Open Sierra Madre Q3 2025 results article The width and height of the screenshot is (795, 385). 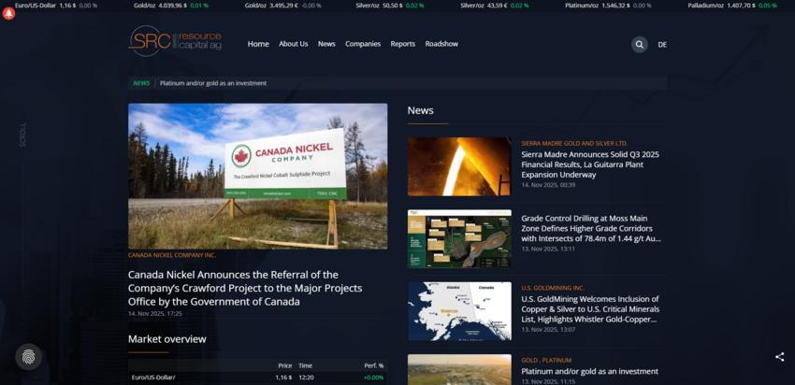coord(590,164)
